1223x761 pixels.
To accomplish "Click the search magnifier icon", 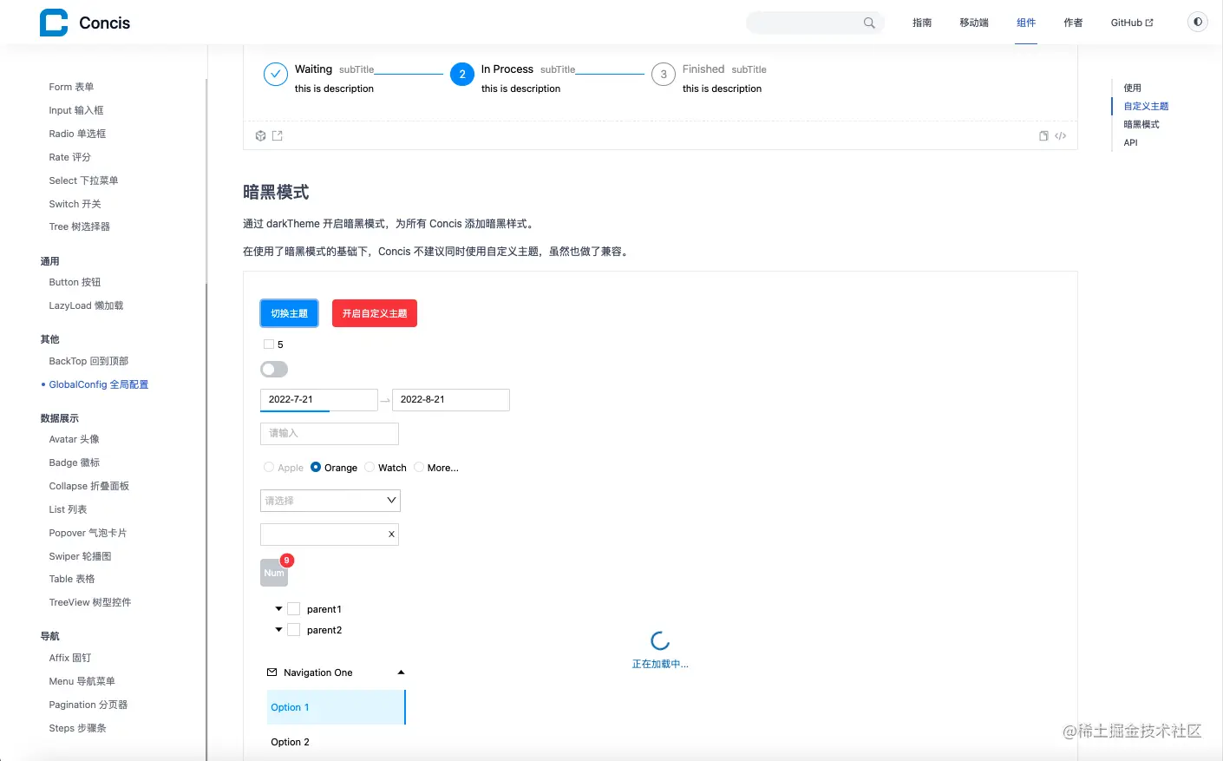I will pyautogui.click(x=869, y=23).
